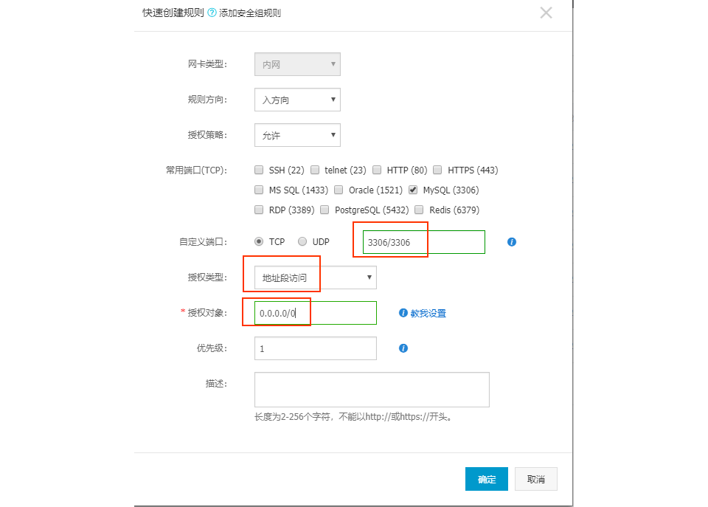Image resolution: width=708 pixels, height=507 pixels.
Task: Open the 教我设置 help link
Action: [x=428, y=313]
